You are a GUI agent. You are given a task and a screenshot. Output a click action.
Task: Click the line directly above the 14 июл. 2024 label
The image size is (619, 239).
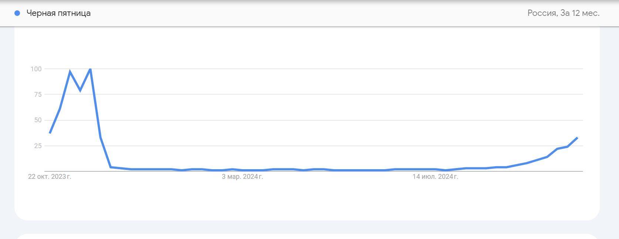435,169
